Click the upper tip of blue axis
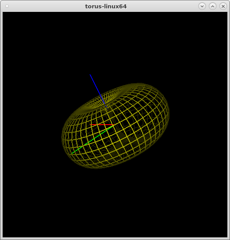This screenshot has height=240, width=230. coord(90,75)
